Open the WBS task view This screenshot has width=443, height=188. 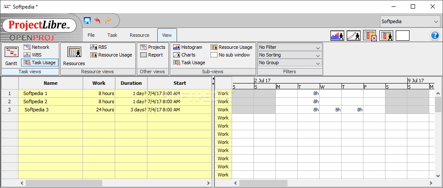[33, 55]
